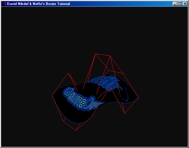Close the Bezier Tutorial window
The height and width of the screenshot is (148, 189).
click(185, 4)
